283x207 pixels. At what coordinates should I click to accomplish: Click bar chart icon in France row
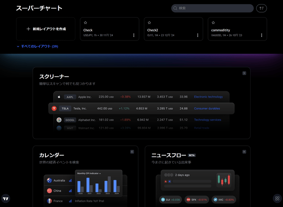70,201
